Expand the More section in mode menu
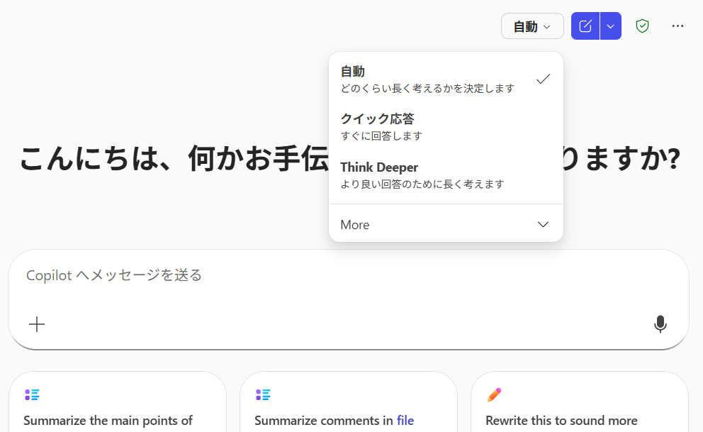This screenshot has height=432, width=703. pos(445,224)
